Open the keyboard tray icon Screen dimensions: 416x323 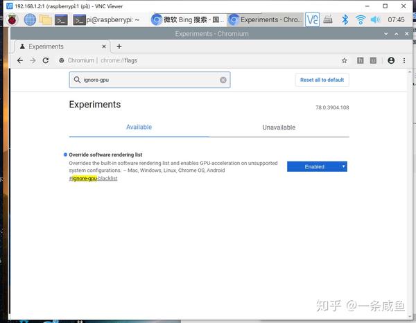point(328,19)
